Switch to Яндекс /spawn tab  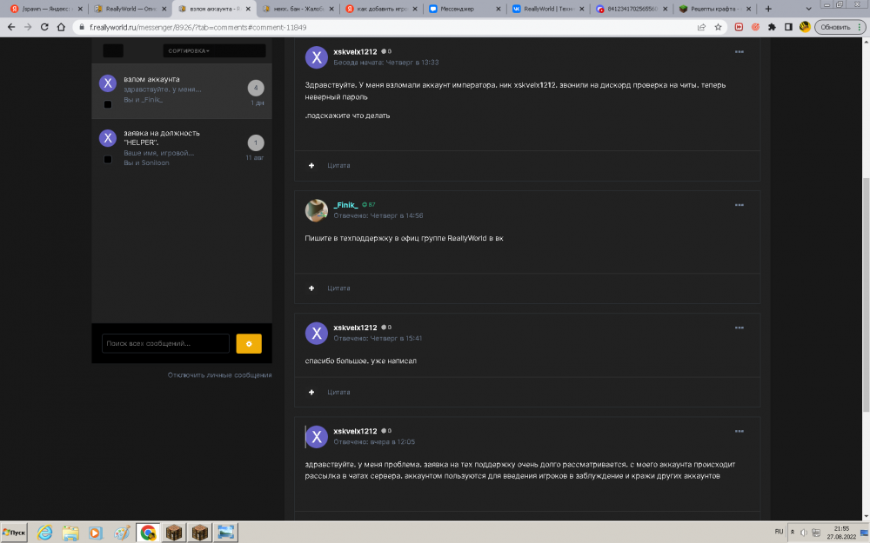coord(47,9)
